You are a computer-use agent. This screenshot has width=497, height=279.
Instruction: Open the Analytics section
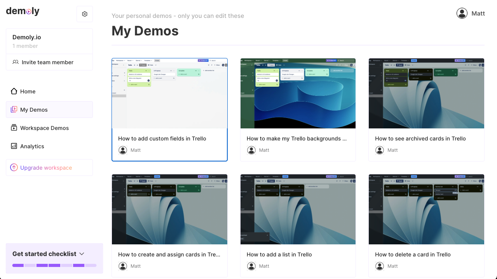pos(49,146)
